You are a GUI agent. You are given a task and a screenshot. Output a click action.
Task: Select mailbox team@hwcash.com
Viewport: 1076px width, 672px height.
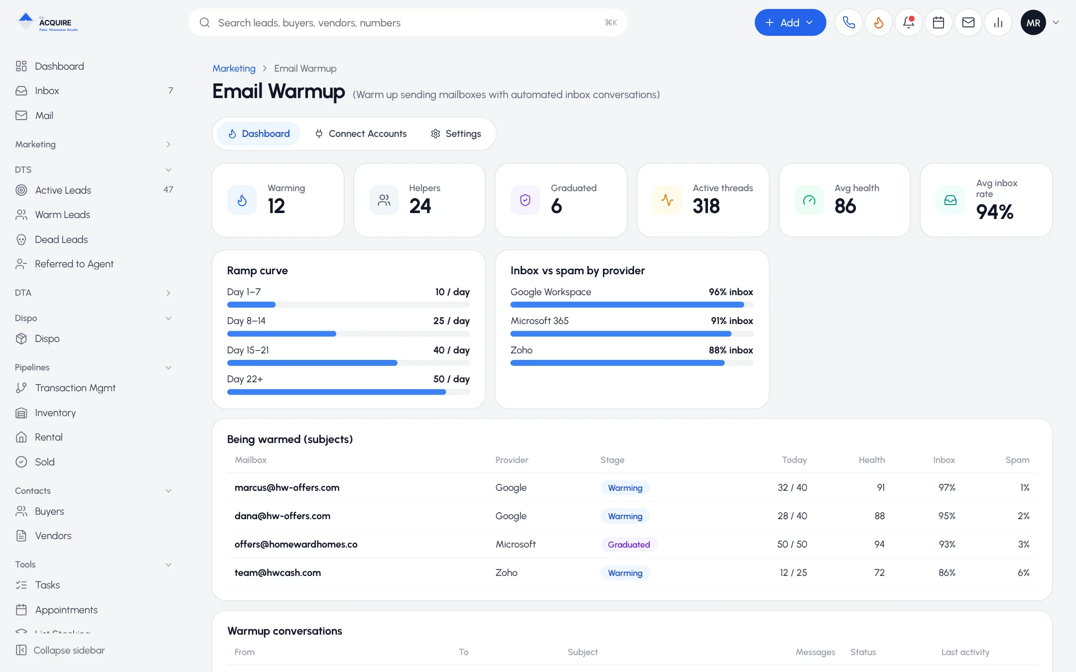277,572
